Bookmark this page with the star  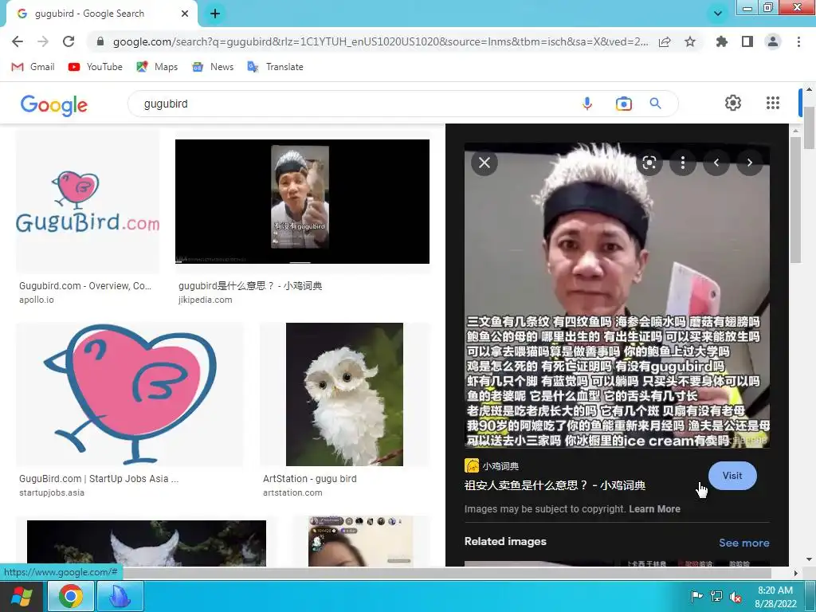(x=690, y=41)
